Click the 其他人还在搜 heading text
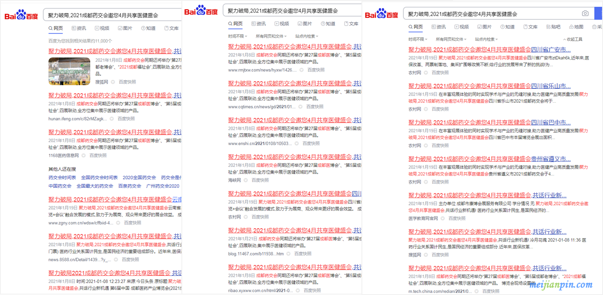The width and height of the screenshot is (603, 295). tap(62, 169)
